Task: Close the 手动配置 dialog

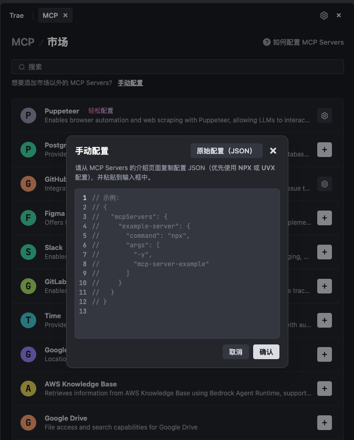Action: pos(273,150)
